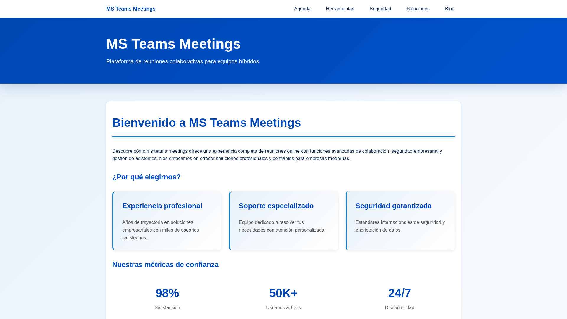Select the 'Soporte especializado' card title

click(276, 206)
